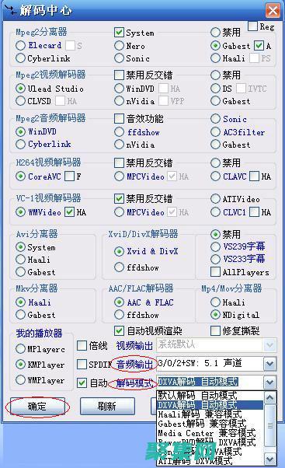Enable SPDIF checkbox
This screenshot has width=285, height=468.
click(x=82, y=365)
